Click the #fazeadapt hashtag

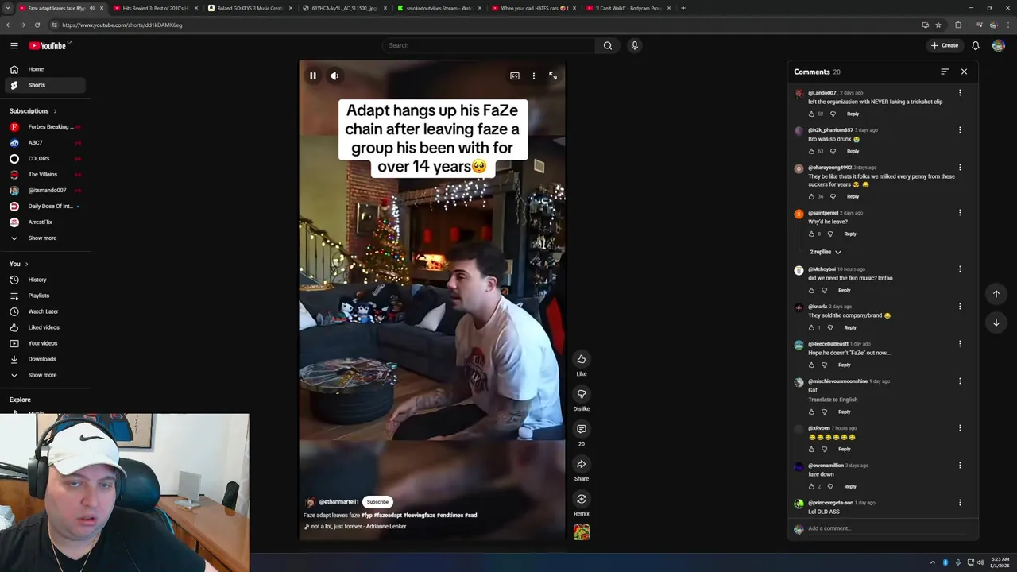pos(387,516)
